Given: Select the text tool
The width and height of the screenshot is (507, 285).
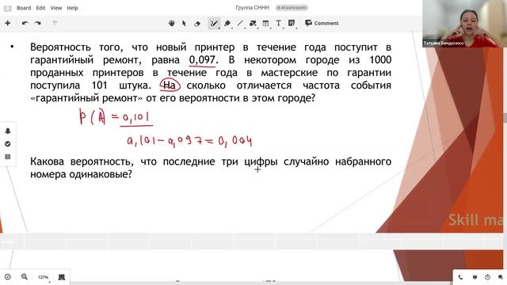Looking at the screenshot, I should tap(278, 23).
